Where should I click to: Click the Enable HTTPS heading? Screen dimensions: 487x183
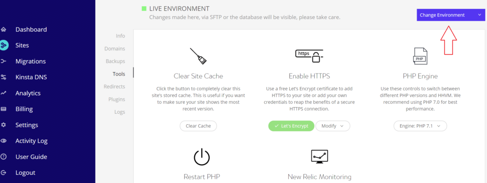click(x=309, y=76)
